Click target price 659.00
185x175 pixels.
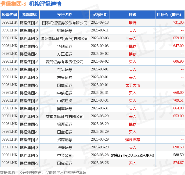(178, 38)
